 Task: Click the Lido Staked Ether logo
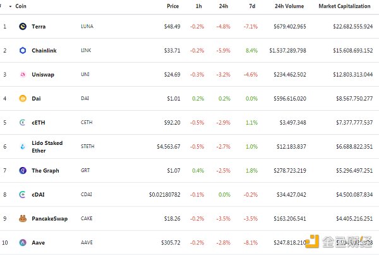(x=23, y=147)
